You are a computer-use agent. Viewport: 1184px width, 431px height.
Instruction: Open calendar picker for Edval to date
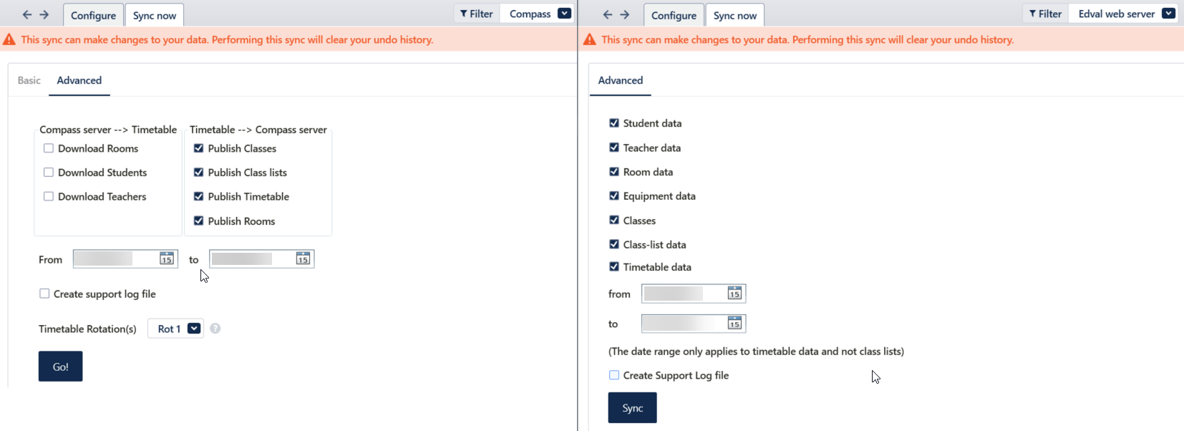734,323
